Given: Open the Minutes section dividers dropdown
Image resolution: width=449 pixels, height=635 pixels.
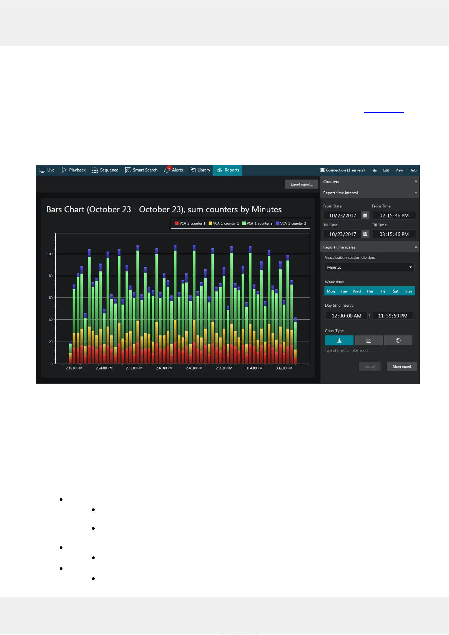Looking at the screenshot, I should coord(370,267).
